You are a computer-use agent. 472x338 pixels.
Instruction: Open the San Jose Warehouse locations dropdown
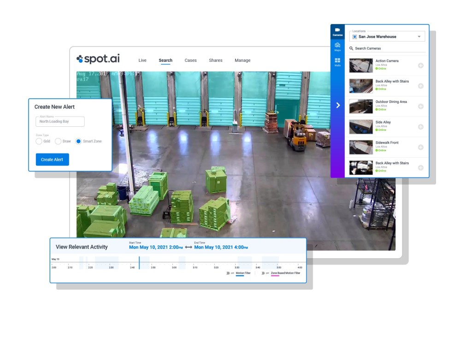point(387,36)
